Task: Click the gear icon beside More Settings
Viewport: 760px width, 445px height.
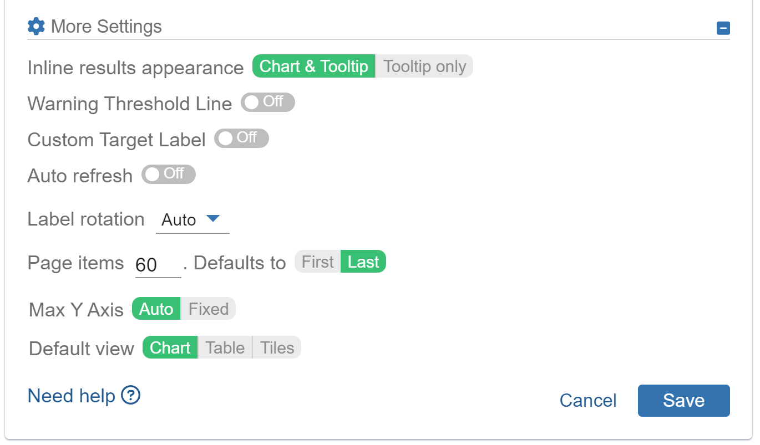Action: pyautogui.click(x=36, y=25)
